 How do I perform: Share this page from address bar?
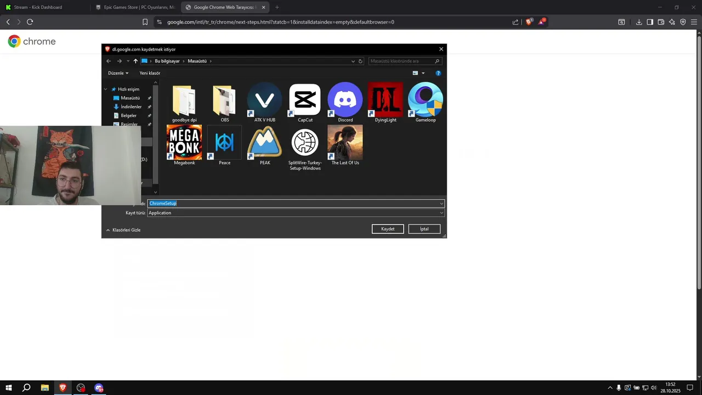516,22
